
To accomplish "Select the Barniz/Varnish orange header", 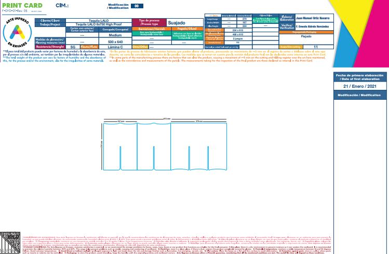I will (152, 29).
